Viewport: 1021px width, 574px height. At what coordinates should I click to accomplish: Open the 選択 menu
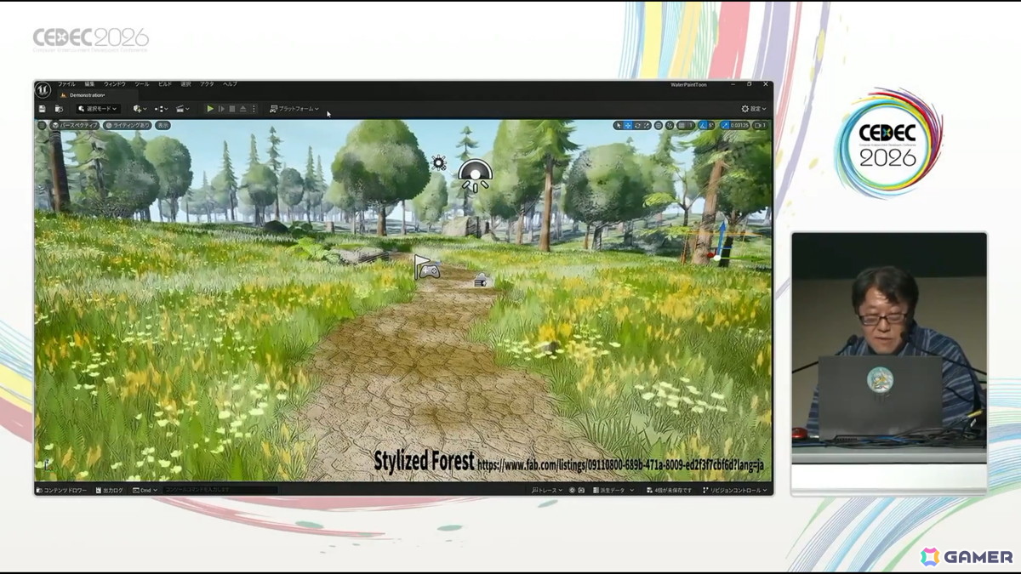(x=185, y=84)
